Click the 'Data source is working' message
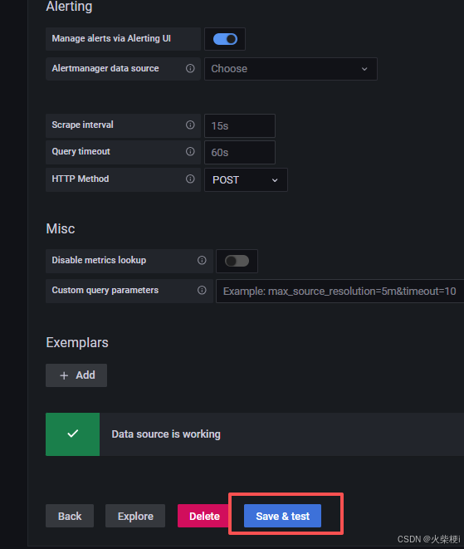Image resolution: width=464 pixels, height=549 pixels. [x=166, y=434]
